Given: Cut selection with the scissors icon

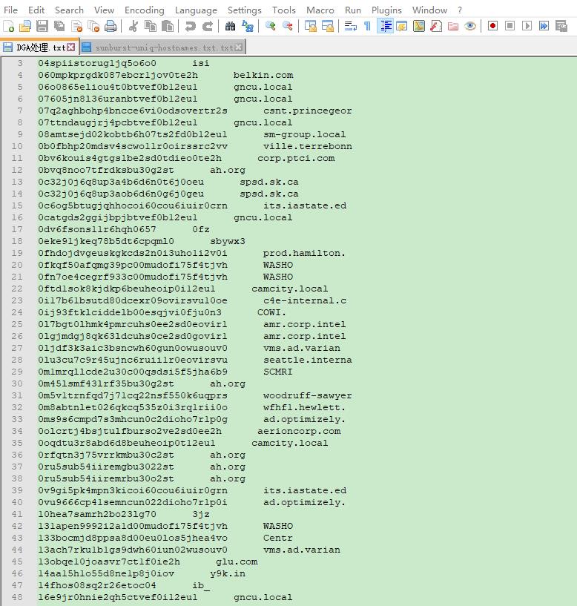Looking at the screenshot, I should coord(133,26).
